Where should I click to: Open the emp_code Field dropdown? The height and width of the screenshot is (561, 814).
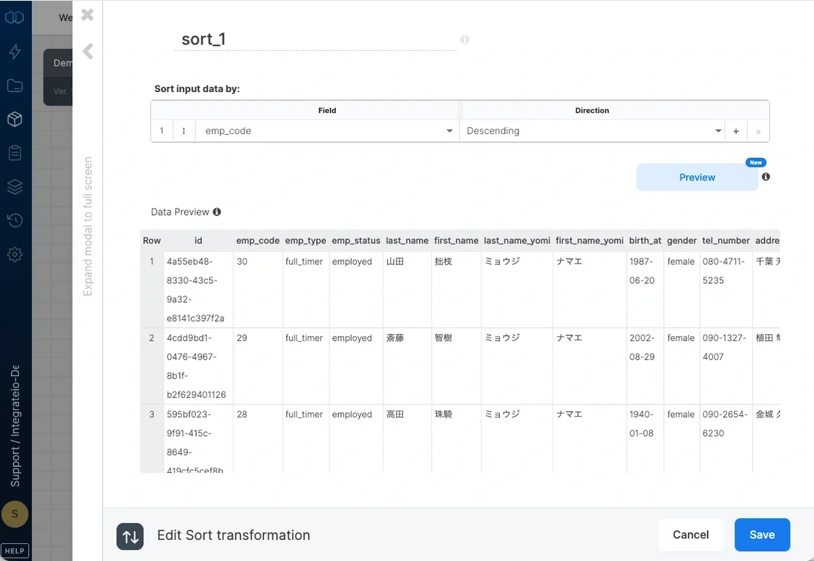(327, 131)
